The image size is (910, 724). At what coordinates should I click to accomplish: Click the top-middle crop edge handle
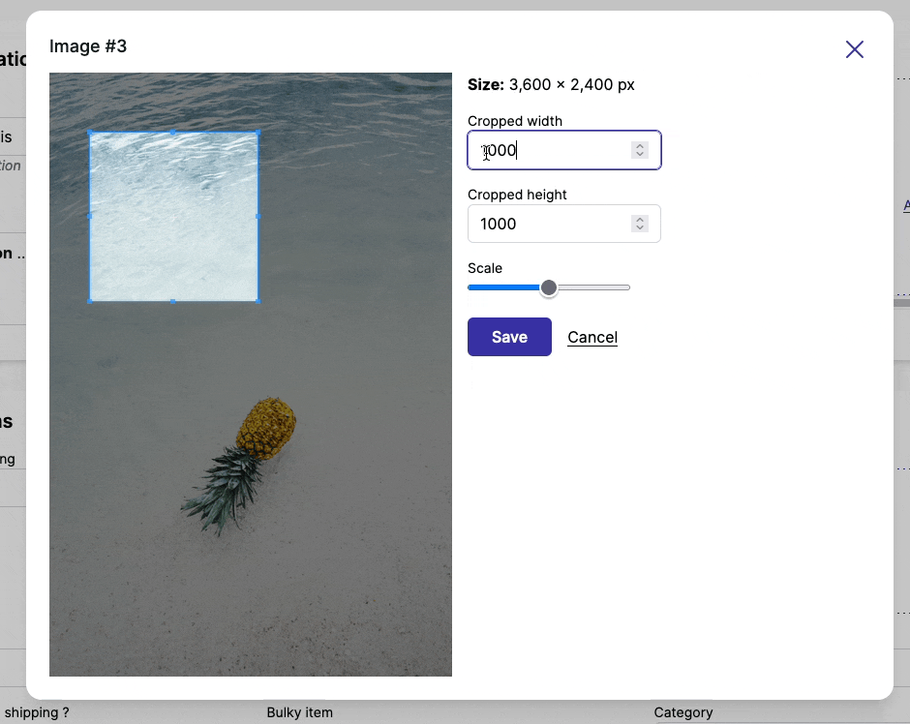click(x=174, y=133)
